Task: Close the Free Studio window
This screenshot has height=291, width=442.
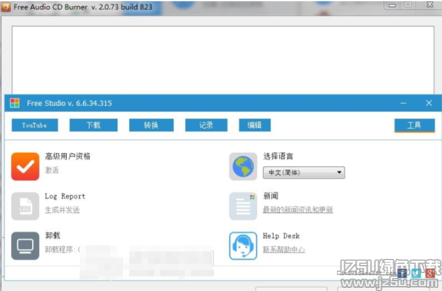Action: (x=429, y=103)
